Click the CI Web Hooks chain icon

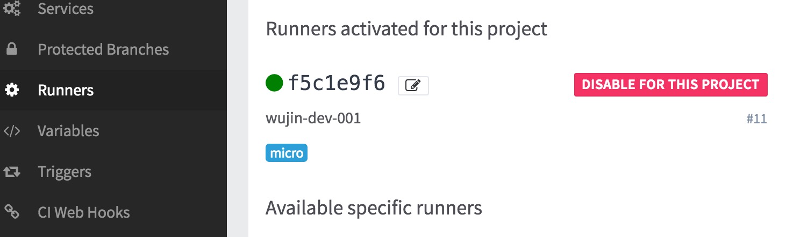pyautogui.click(x=11, y=212)
